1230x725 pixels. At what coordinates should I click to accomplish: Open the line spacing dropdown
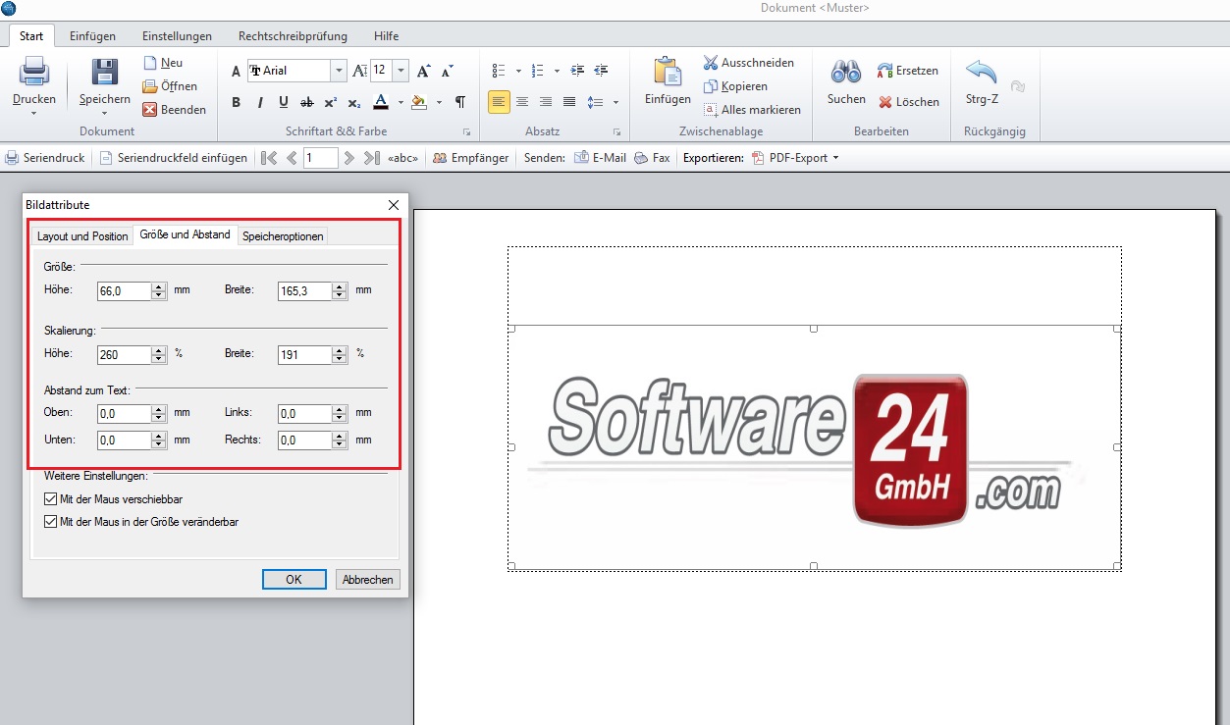coord(615,102)
